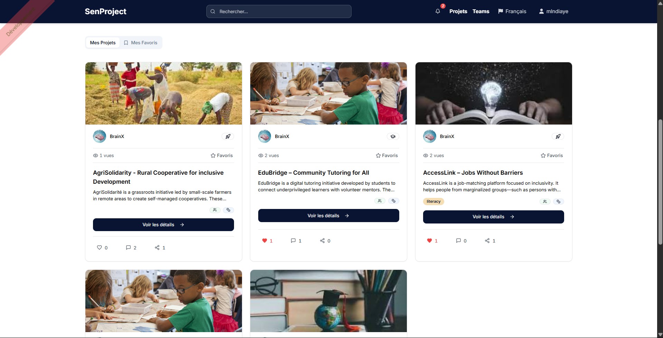Like the AgriSolidarity project with the heart

pyautogui.click(x=99, y=248)
